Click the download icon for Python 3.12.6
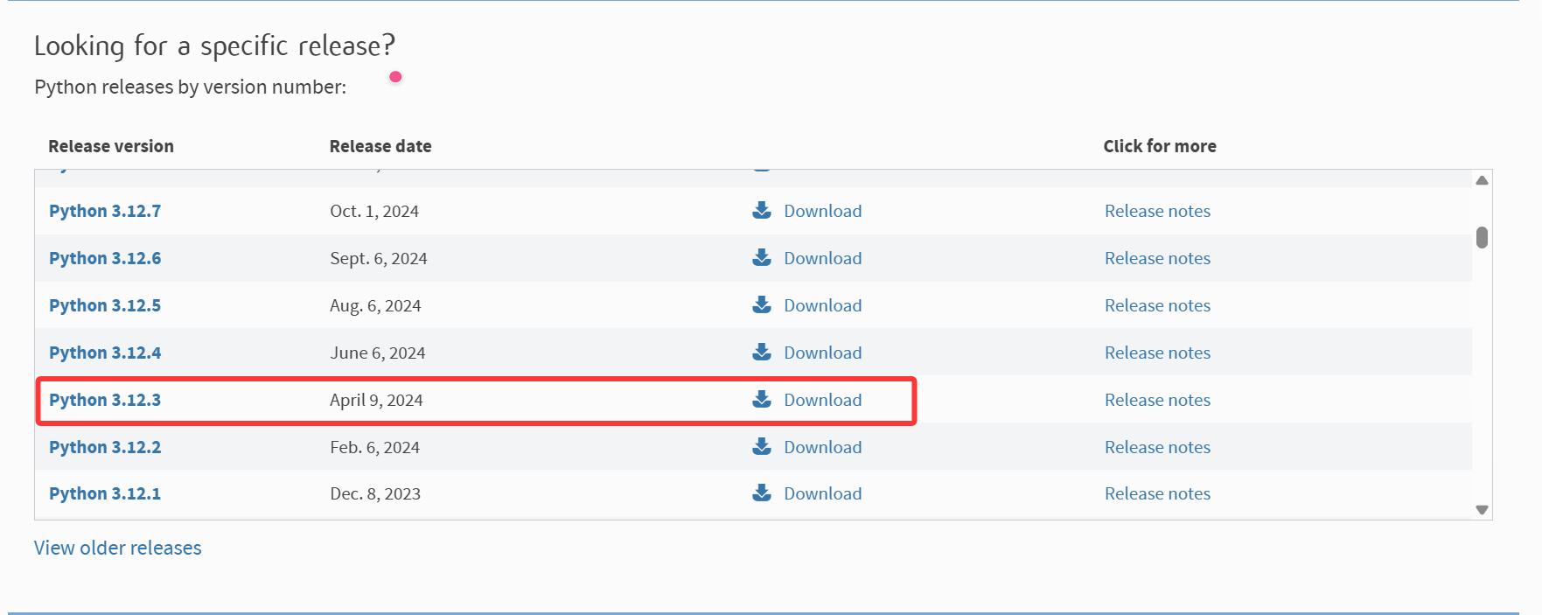This screenshot has height=615, width=1542. [762, 257]
